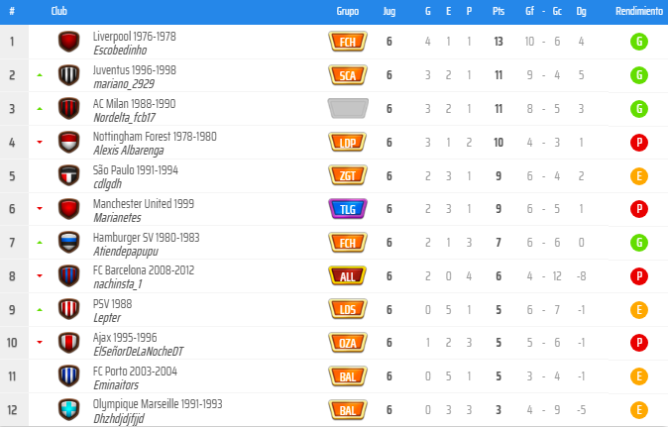
Task: Click the FC Porto 2003-2004 crest
Action: [x=68, y=375]
